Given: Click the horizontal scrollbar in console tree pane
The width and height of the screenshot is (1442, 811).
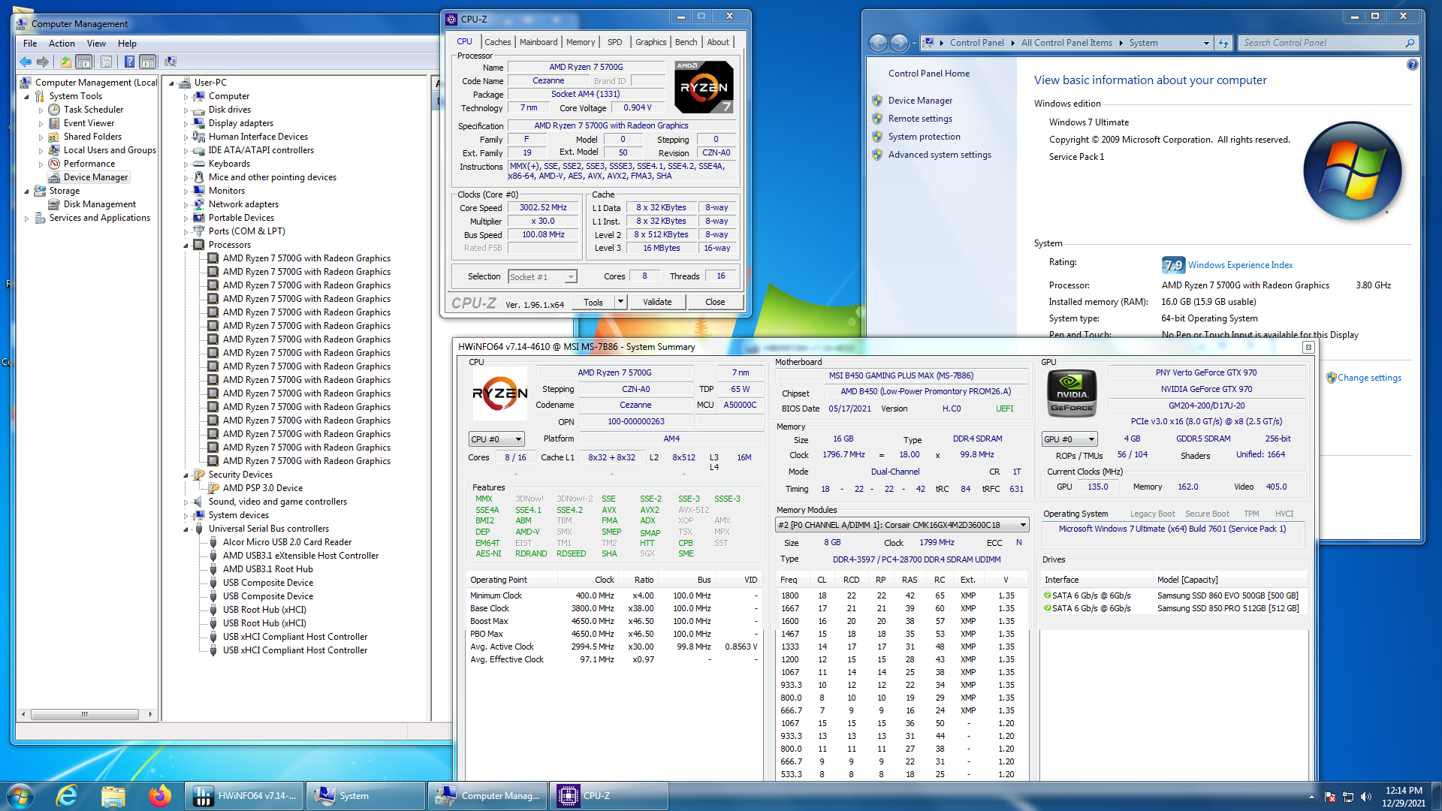Looking at the screenshot, I should (86, 714).
